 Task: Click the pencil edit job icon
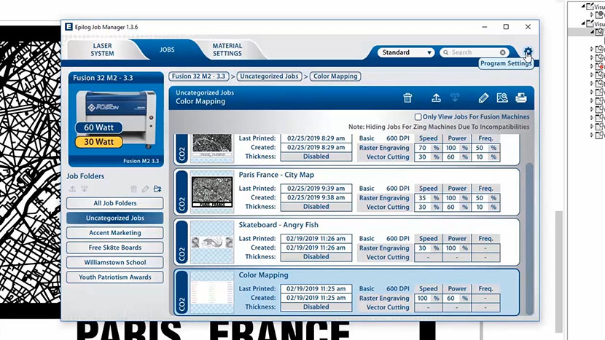(x=483, y=98)
